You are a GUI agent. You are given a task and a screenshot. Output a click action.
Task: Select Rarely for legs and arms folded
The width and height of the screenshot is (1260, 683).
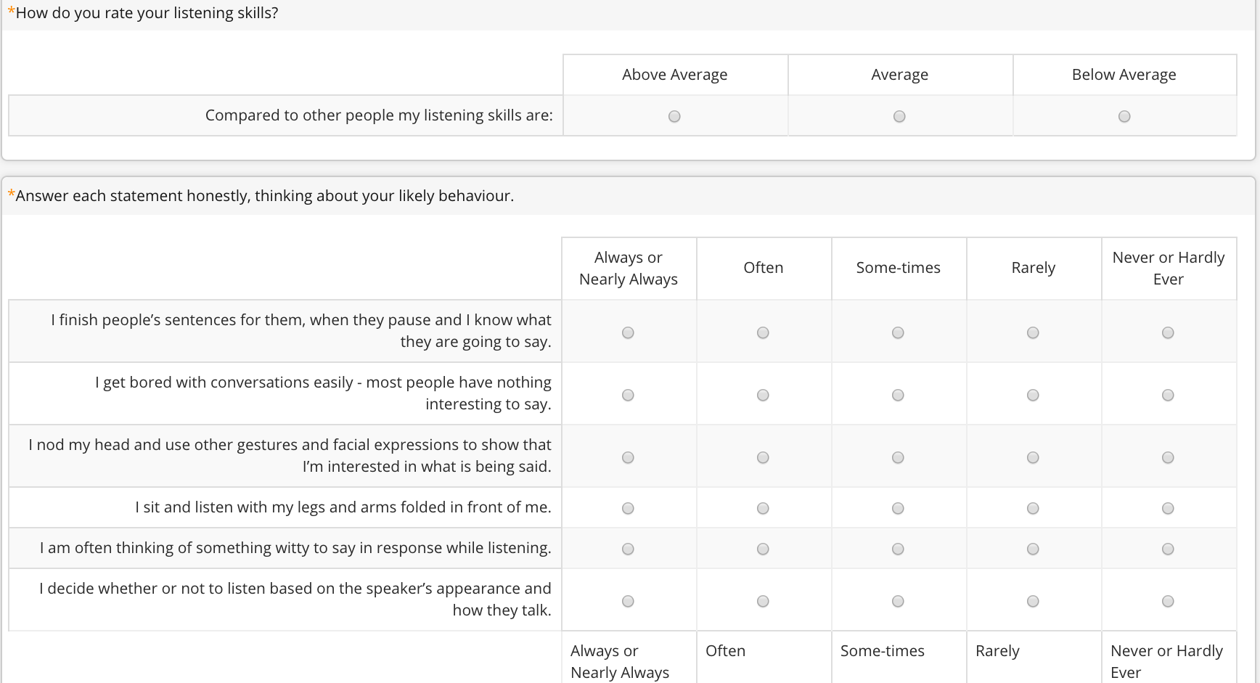tap(1033, 508)
